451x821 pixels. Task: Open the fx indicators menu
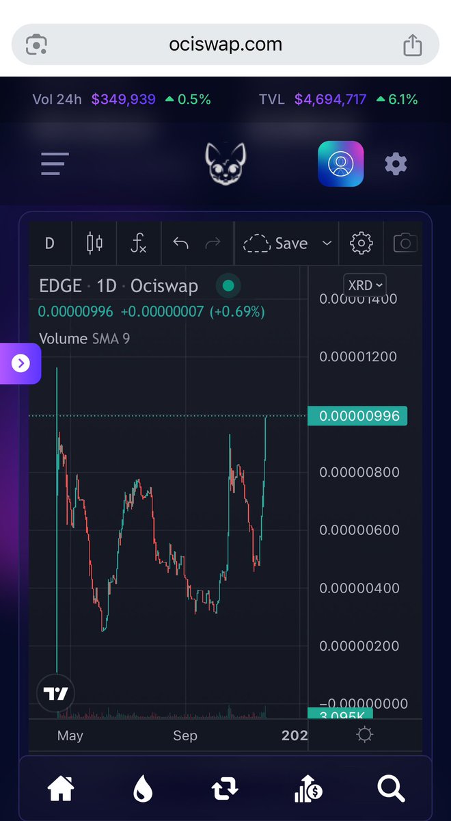(x=139, y=244)
